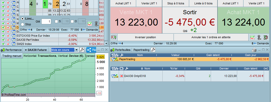Open chart icon in DAX30 Only0318 row
This screenshot has width=271, height=102.
click(x=115, y=76)
